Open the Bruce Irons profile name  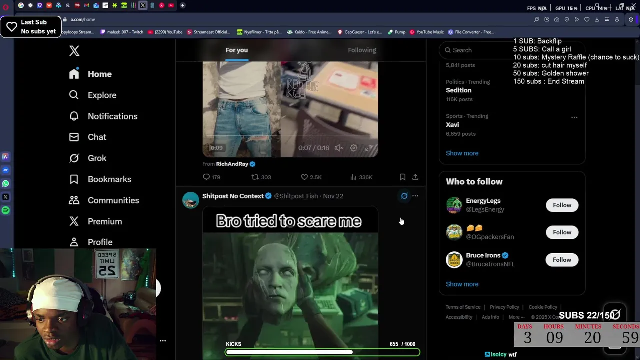point(483,255)
